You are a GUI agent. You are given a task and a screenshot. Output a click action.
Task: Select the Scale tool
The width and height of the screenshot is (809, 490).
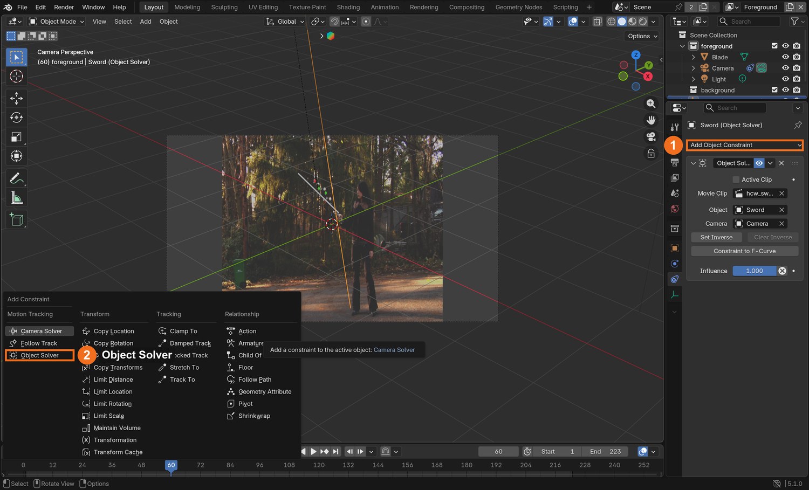tap(17, 137)
